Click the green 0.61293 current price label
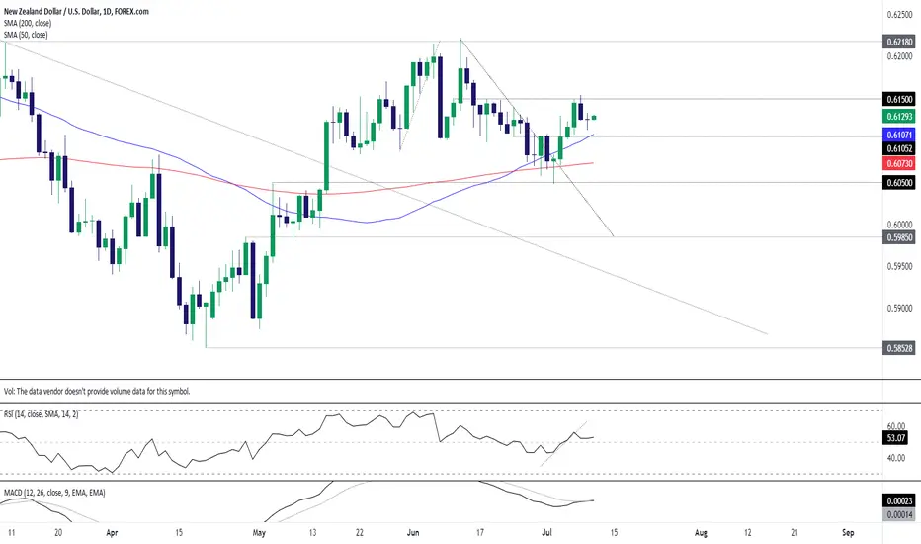 (x=899, y=117)
